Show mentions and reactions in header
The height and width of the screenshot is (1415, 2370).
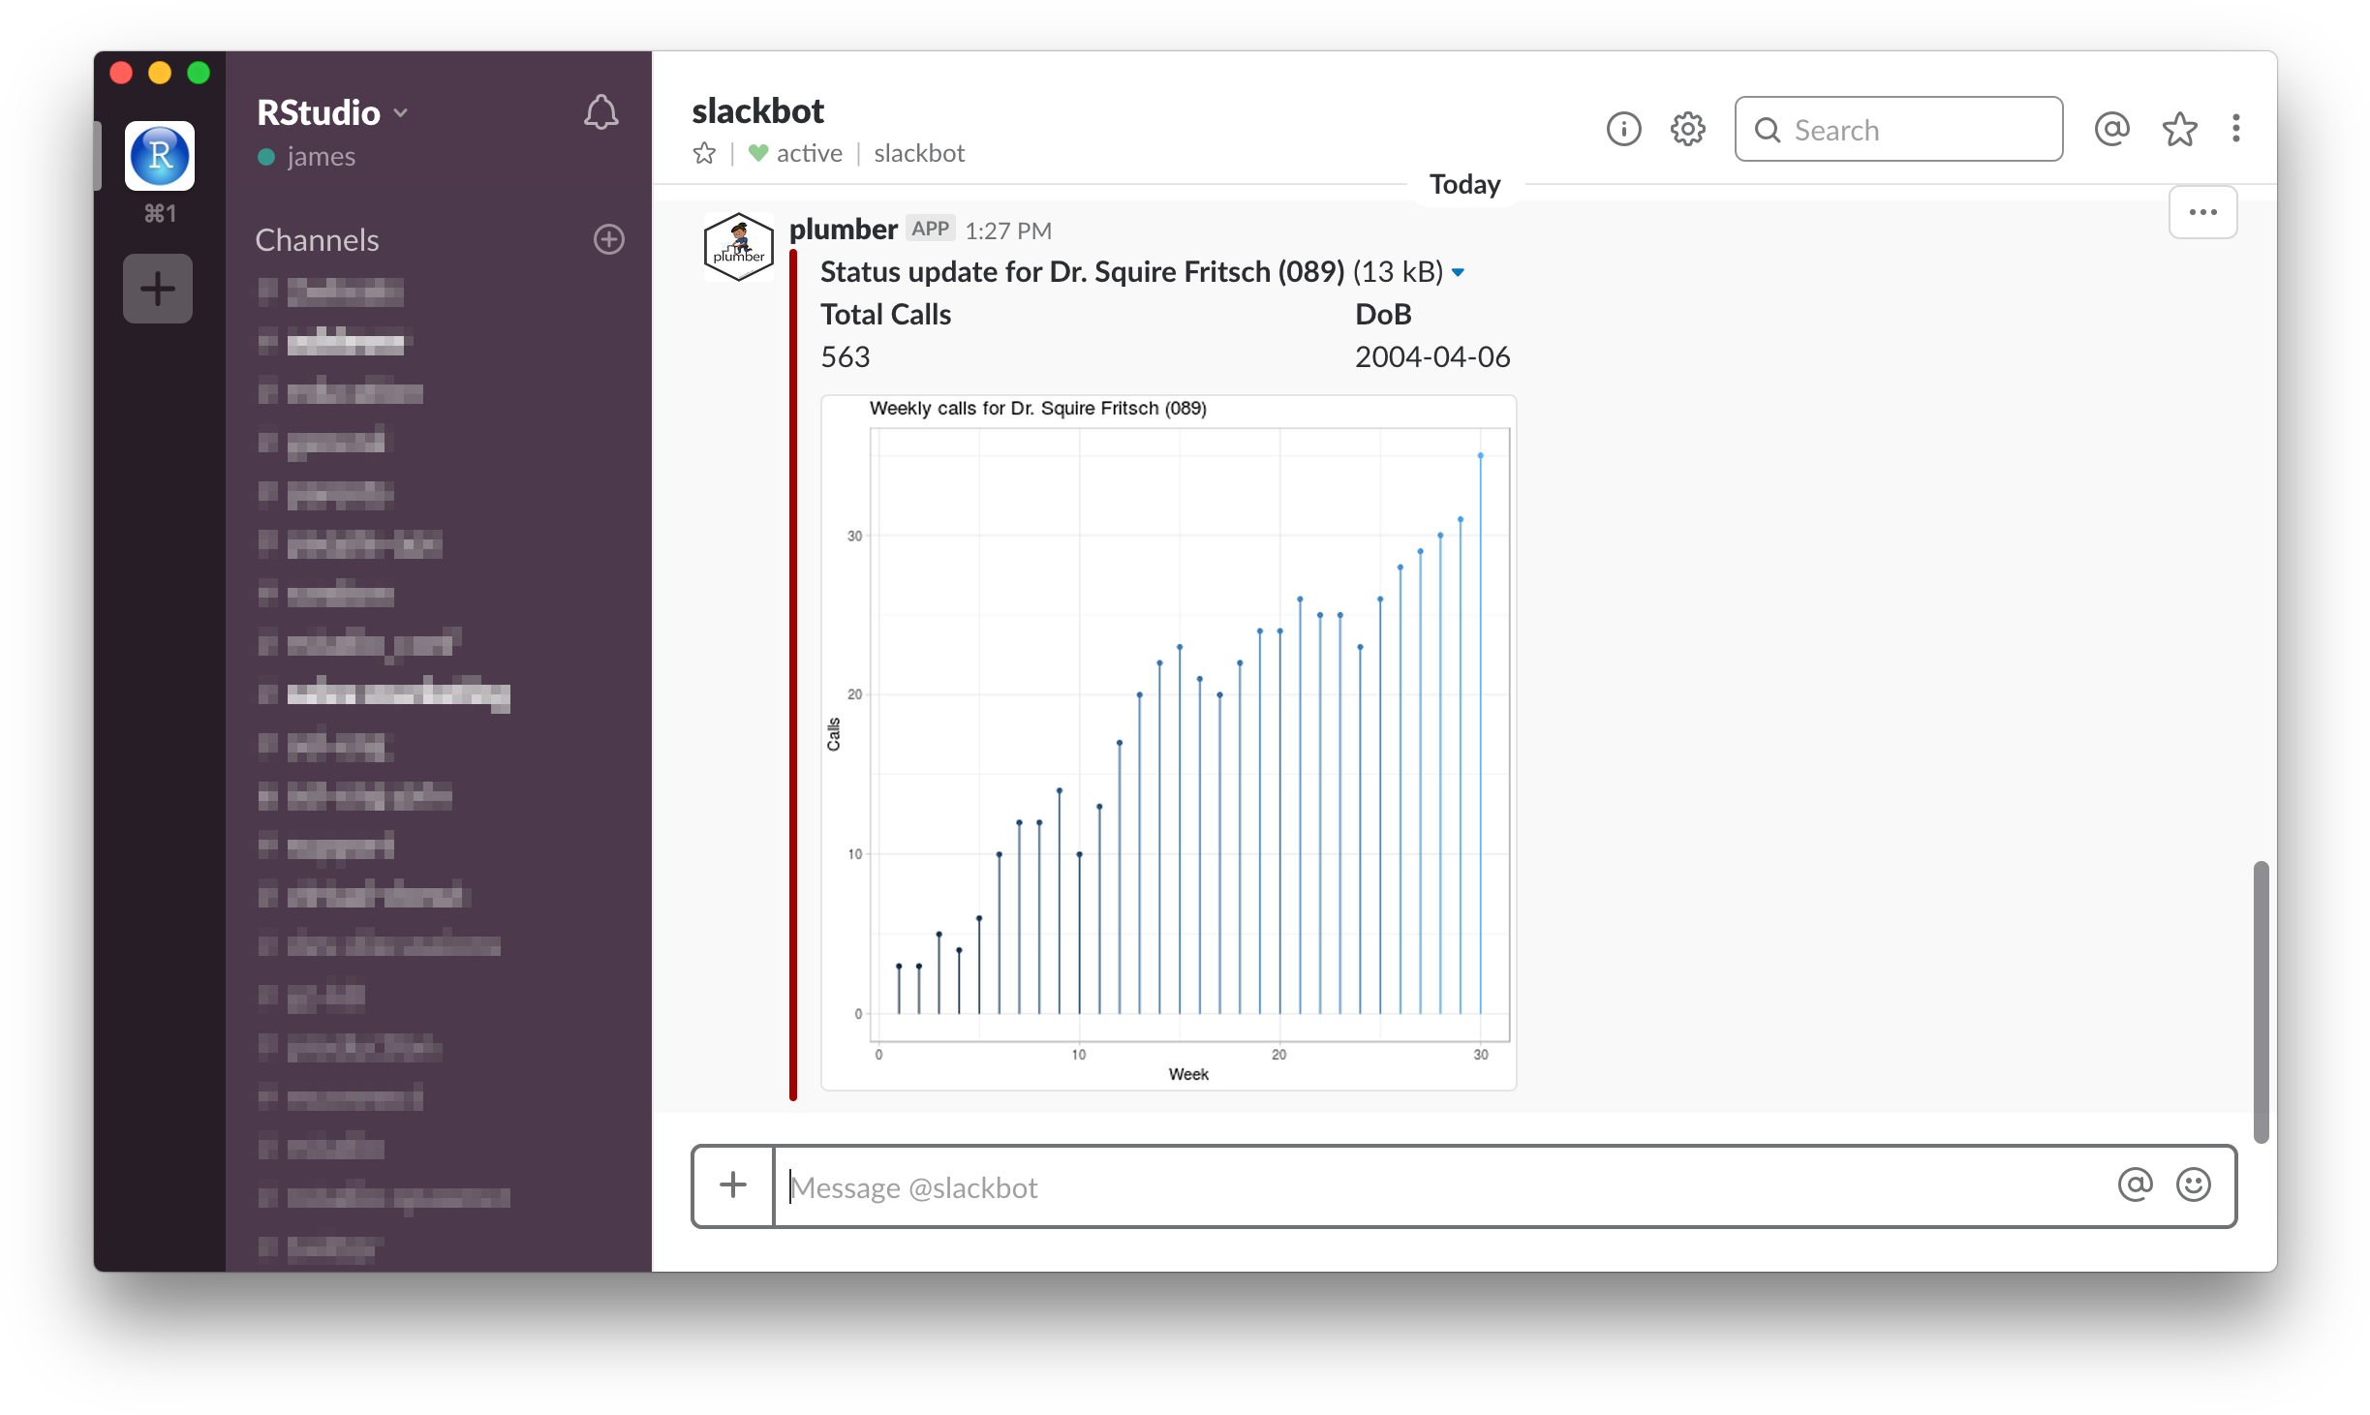(2111, 129)
